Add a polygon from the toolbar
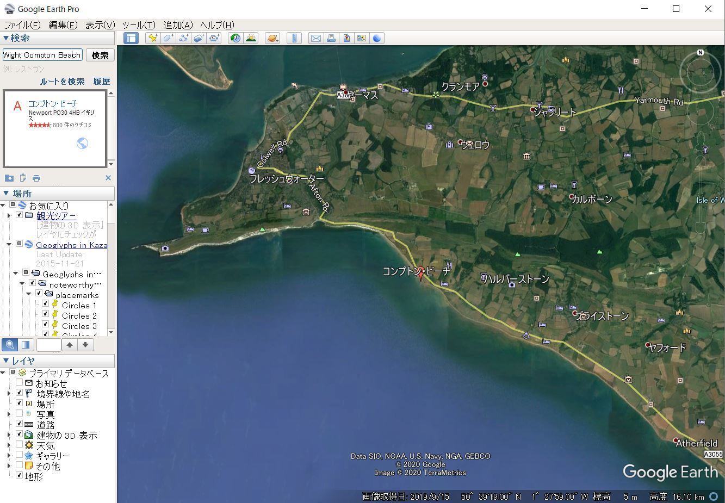The height and width of the screenshot is (503, 725). (x=168, y=38)
